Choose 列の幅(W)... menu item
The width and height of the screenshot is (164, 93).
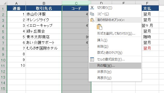[x=115, y=66]
